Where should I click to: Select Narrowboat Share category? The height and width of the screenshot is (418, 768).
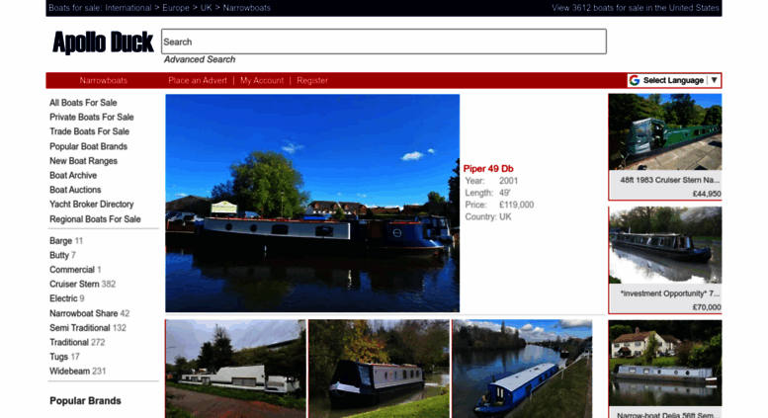click(x=83, y=313)
